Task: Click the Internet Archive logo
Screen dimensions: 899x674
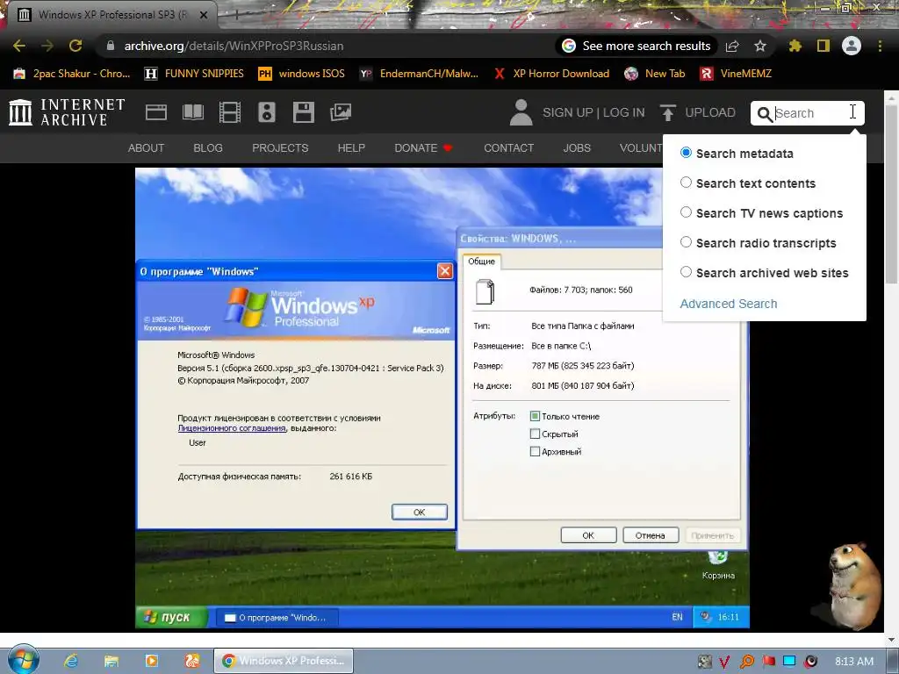Action: point(67,112)
